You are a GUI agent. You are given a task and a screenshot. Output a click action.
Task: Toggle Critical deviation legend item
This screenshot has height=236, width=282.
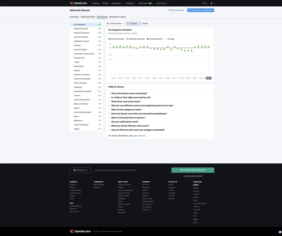(155, 39)
